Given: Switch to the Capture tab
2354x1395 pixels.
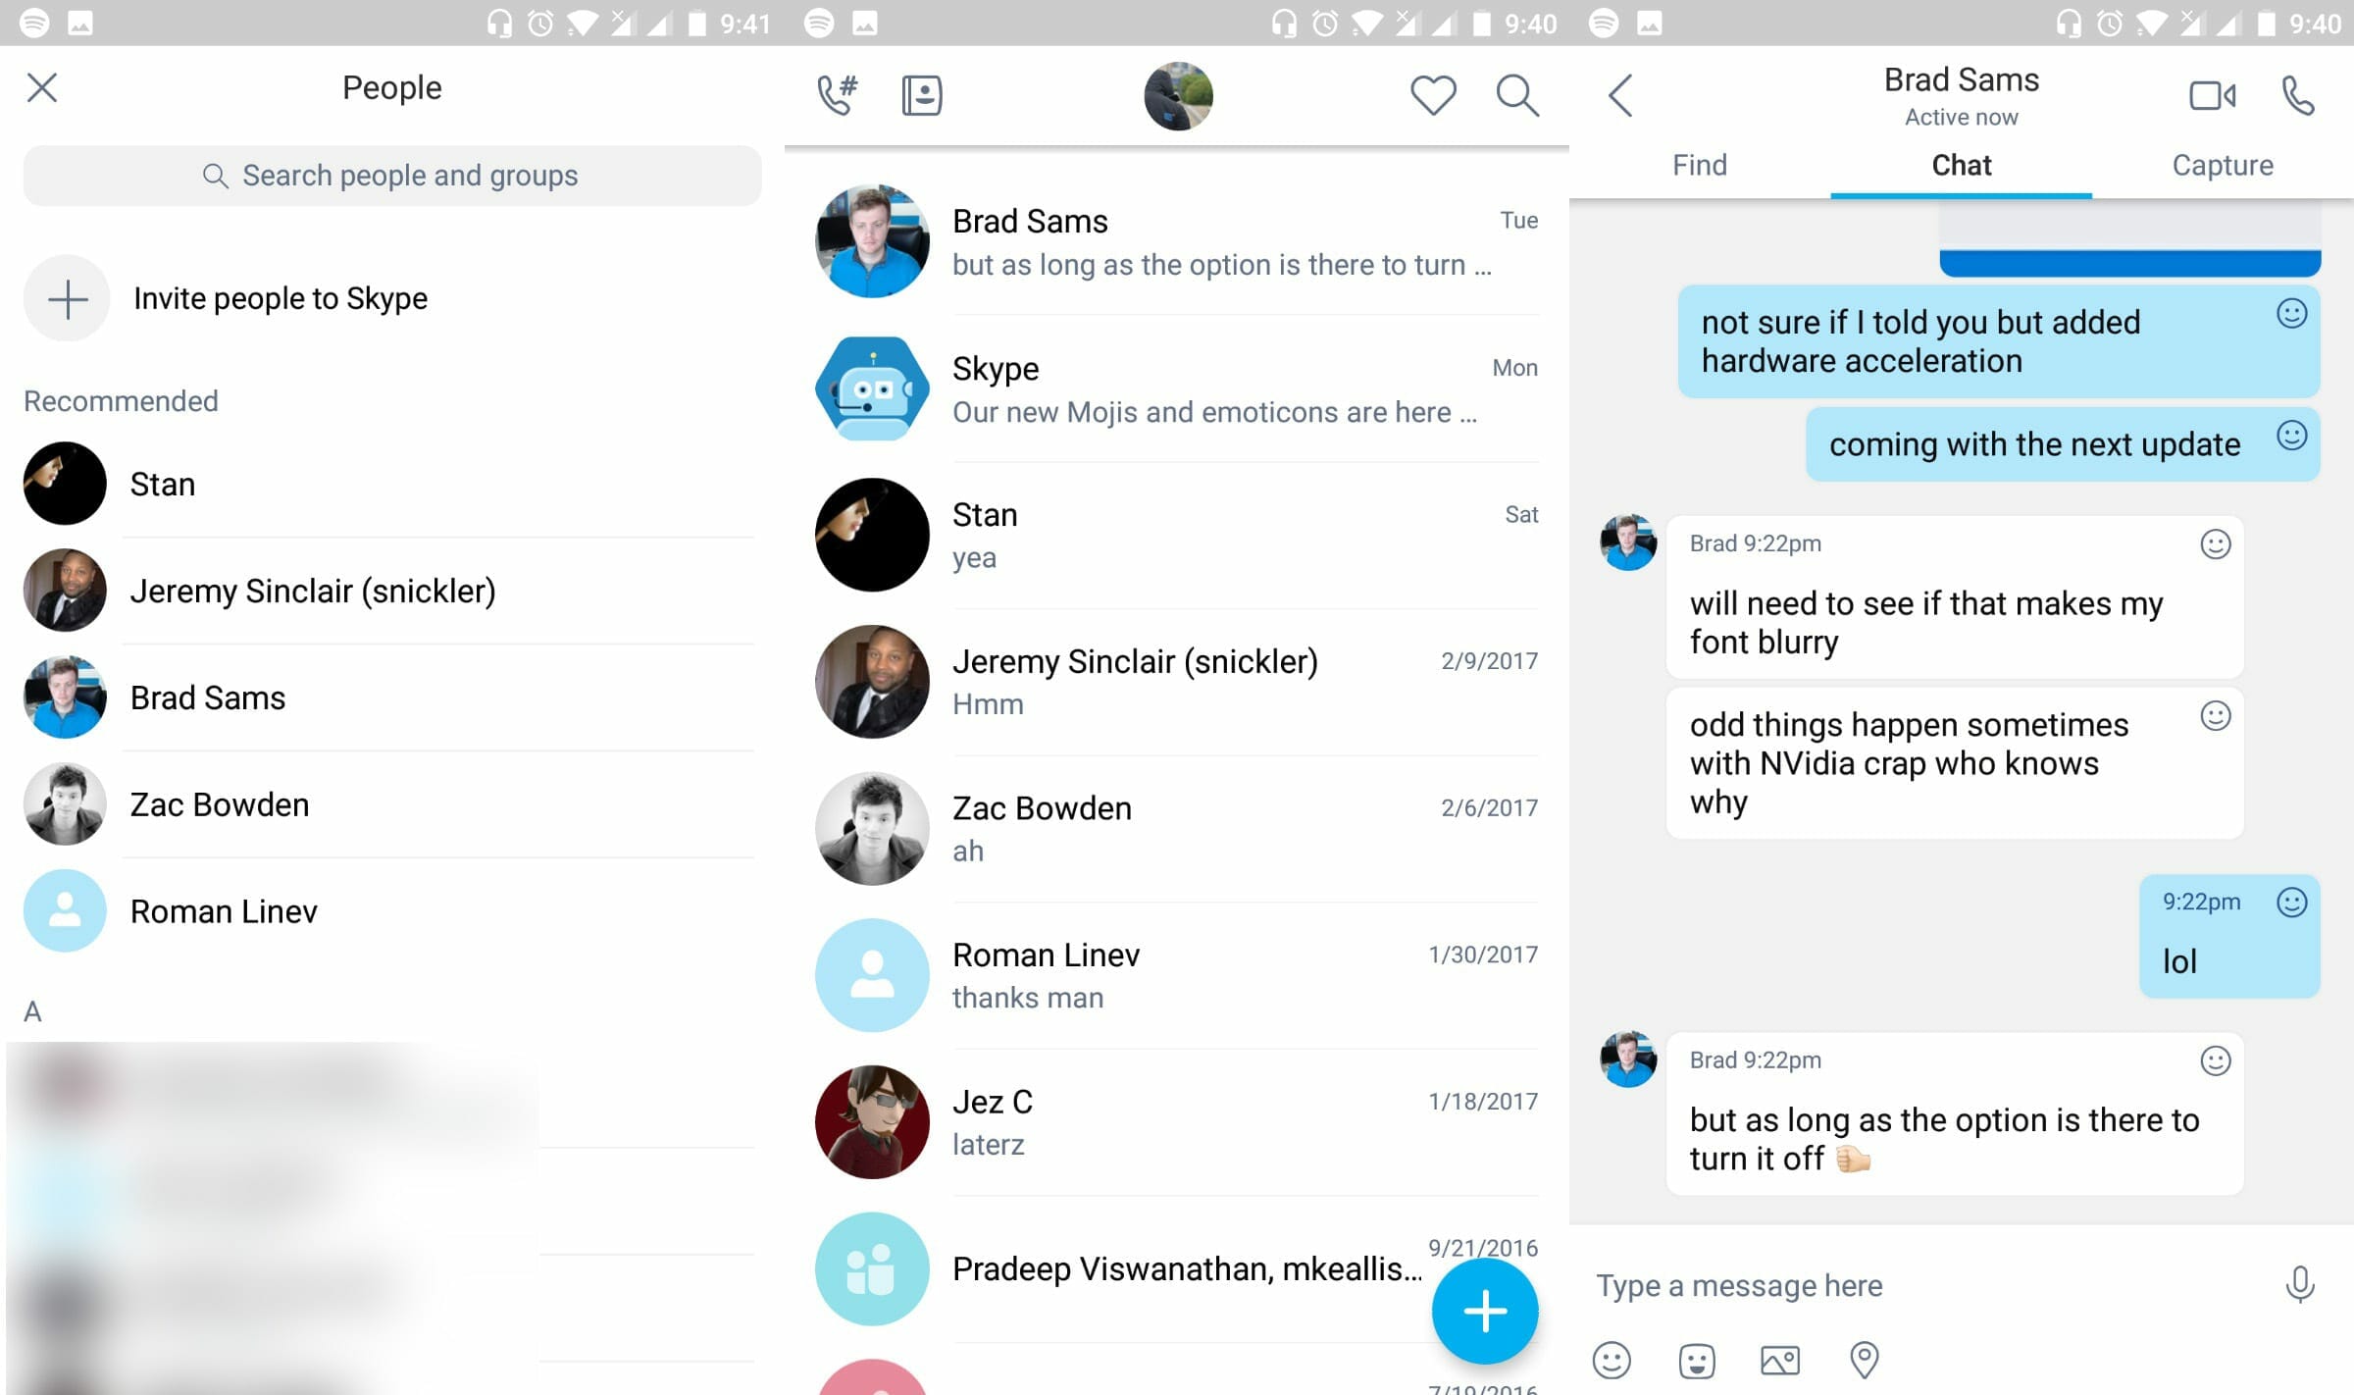Looking at the screenshot, I should click(2223, 165).
